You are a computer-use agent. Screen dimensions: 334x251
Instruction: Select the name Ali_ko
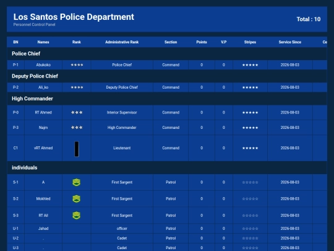click(x=43, y=87)
